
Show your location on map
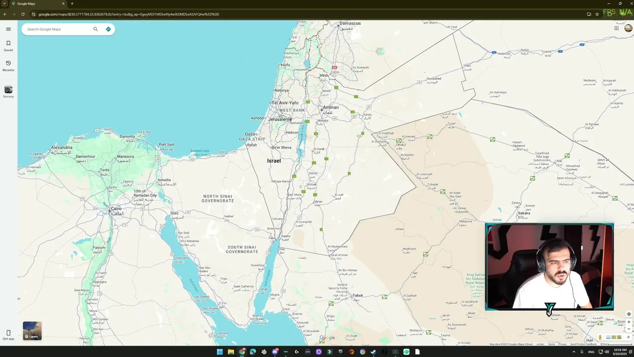click(x=629, y=314)
